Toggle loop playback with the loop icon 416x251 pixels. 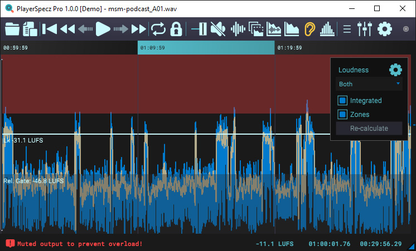[x=158, y=28]
